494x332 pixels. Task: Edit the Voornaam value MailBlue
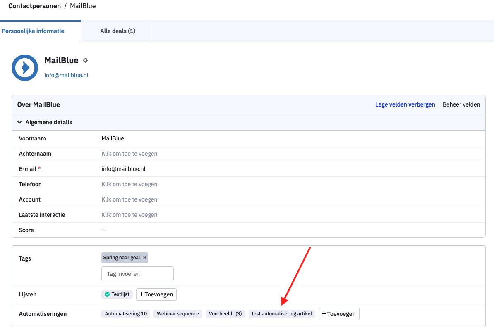(x=113, y=139)
